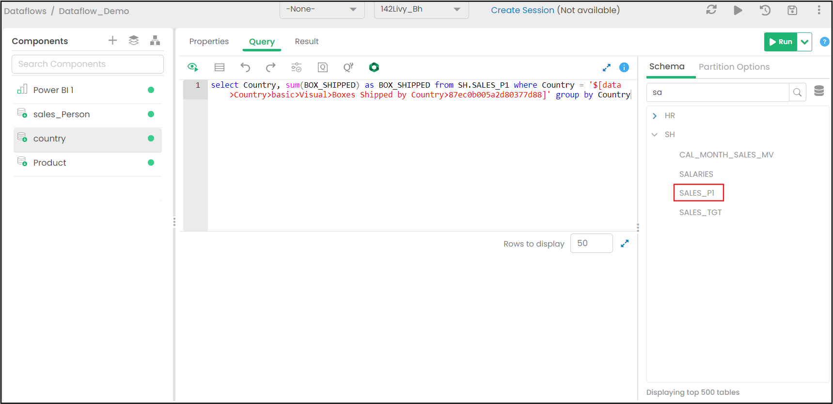833x404 pixels.
Task: Expand the query editor to fullscreen
Action: click(607, 67)
